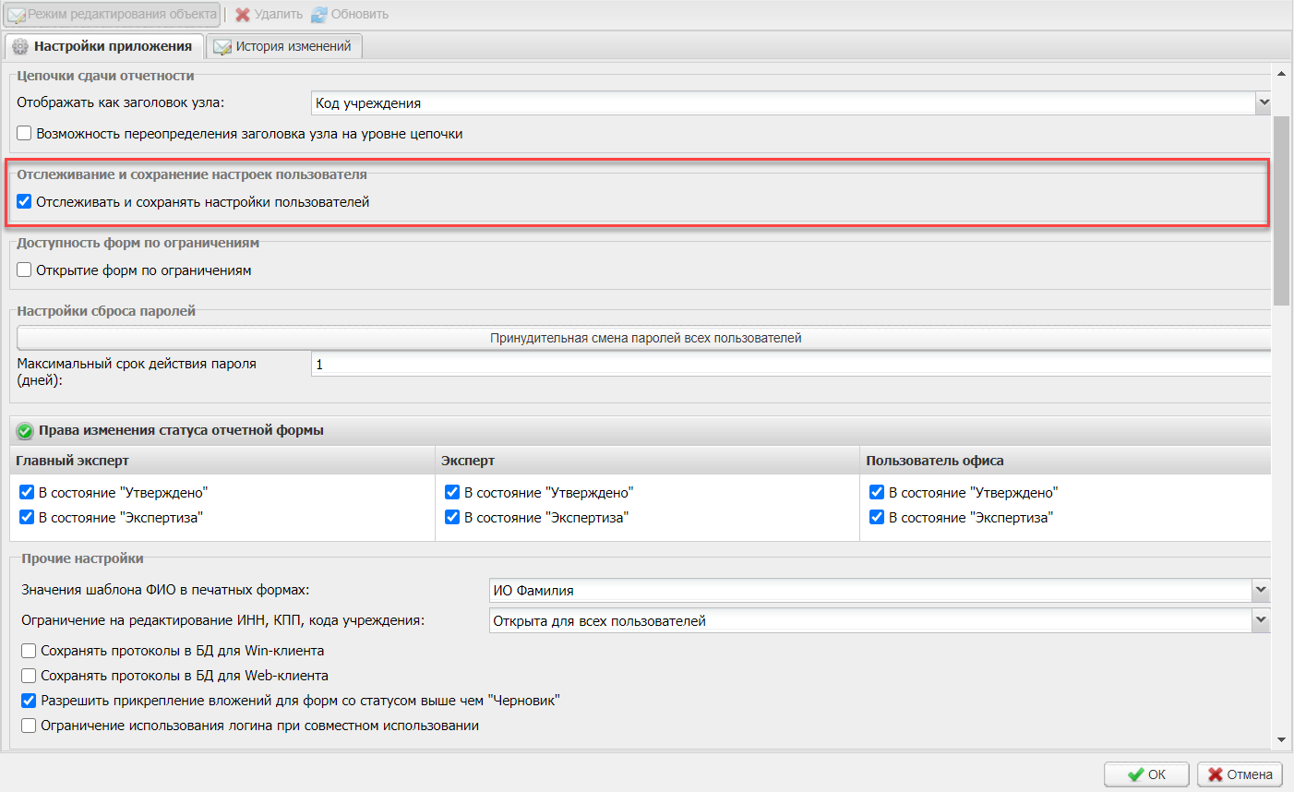Click the gear icon on Настройки приложения tab
The image size is (1294, 792).
(20, 47)
